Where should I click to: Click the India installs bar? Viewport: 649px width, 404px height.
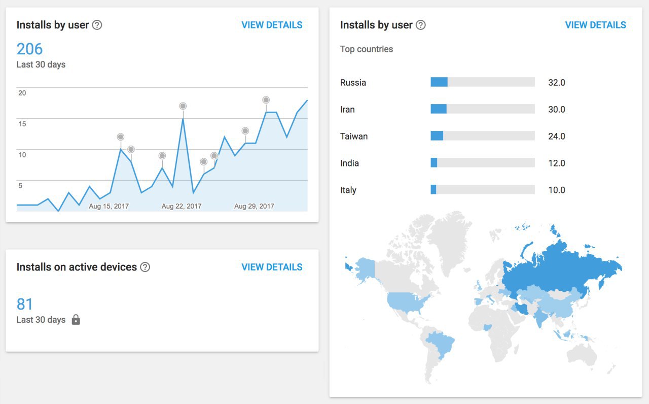482,163
